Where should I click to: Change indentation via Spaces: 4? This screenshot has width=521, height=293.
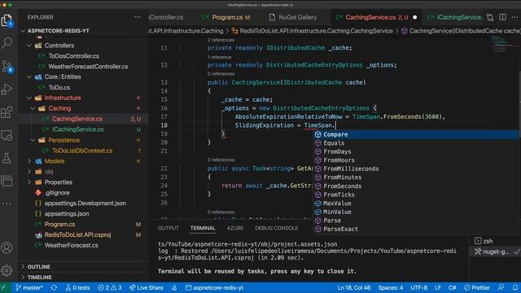[x=391, y=287]
